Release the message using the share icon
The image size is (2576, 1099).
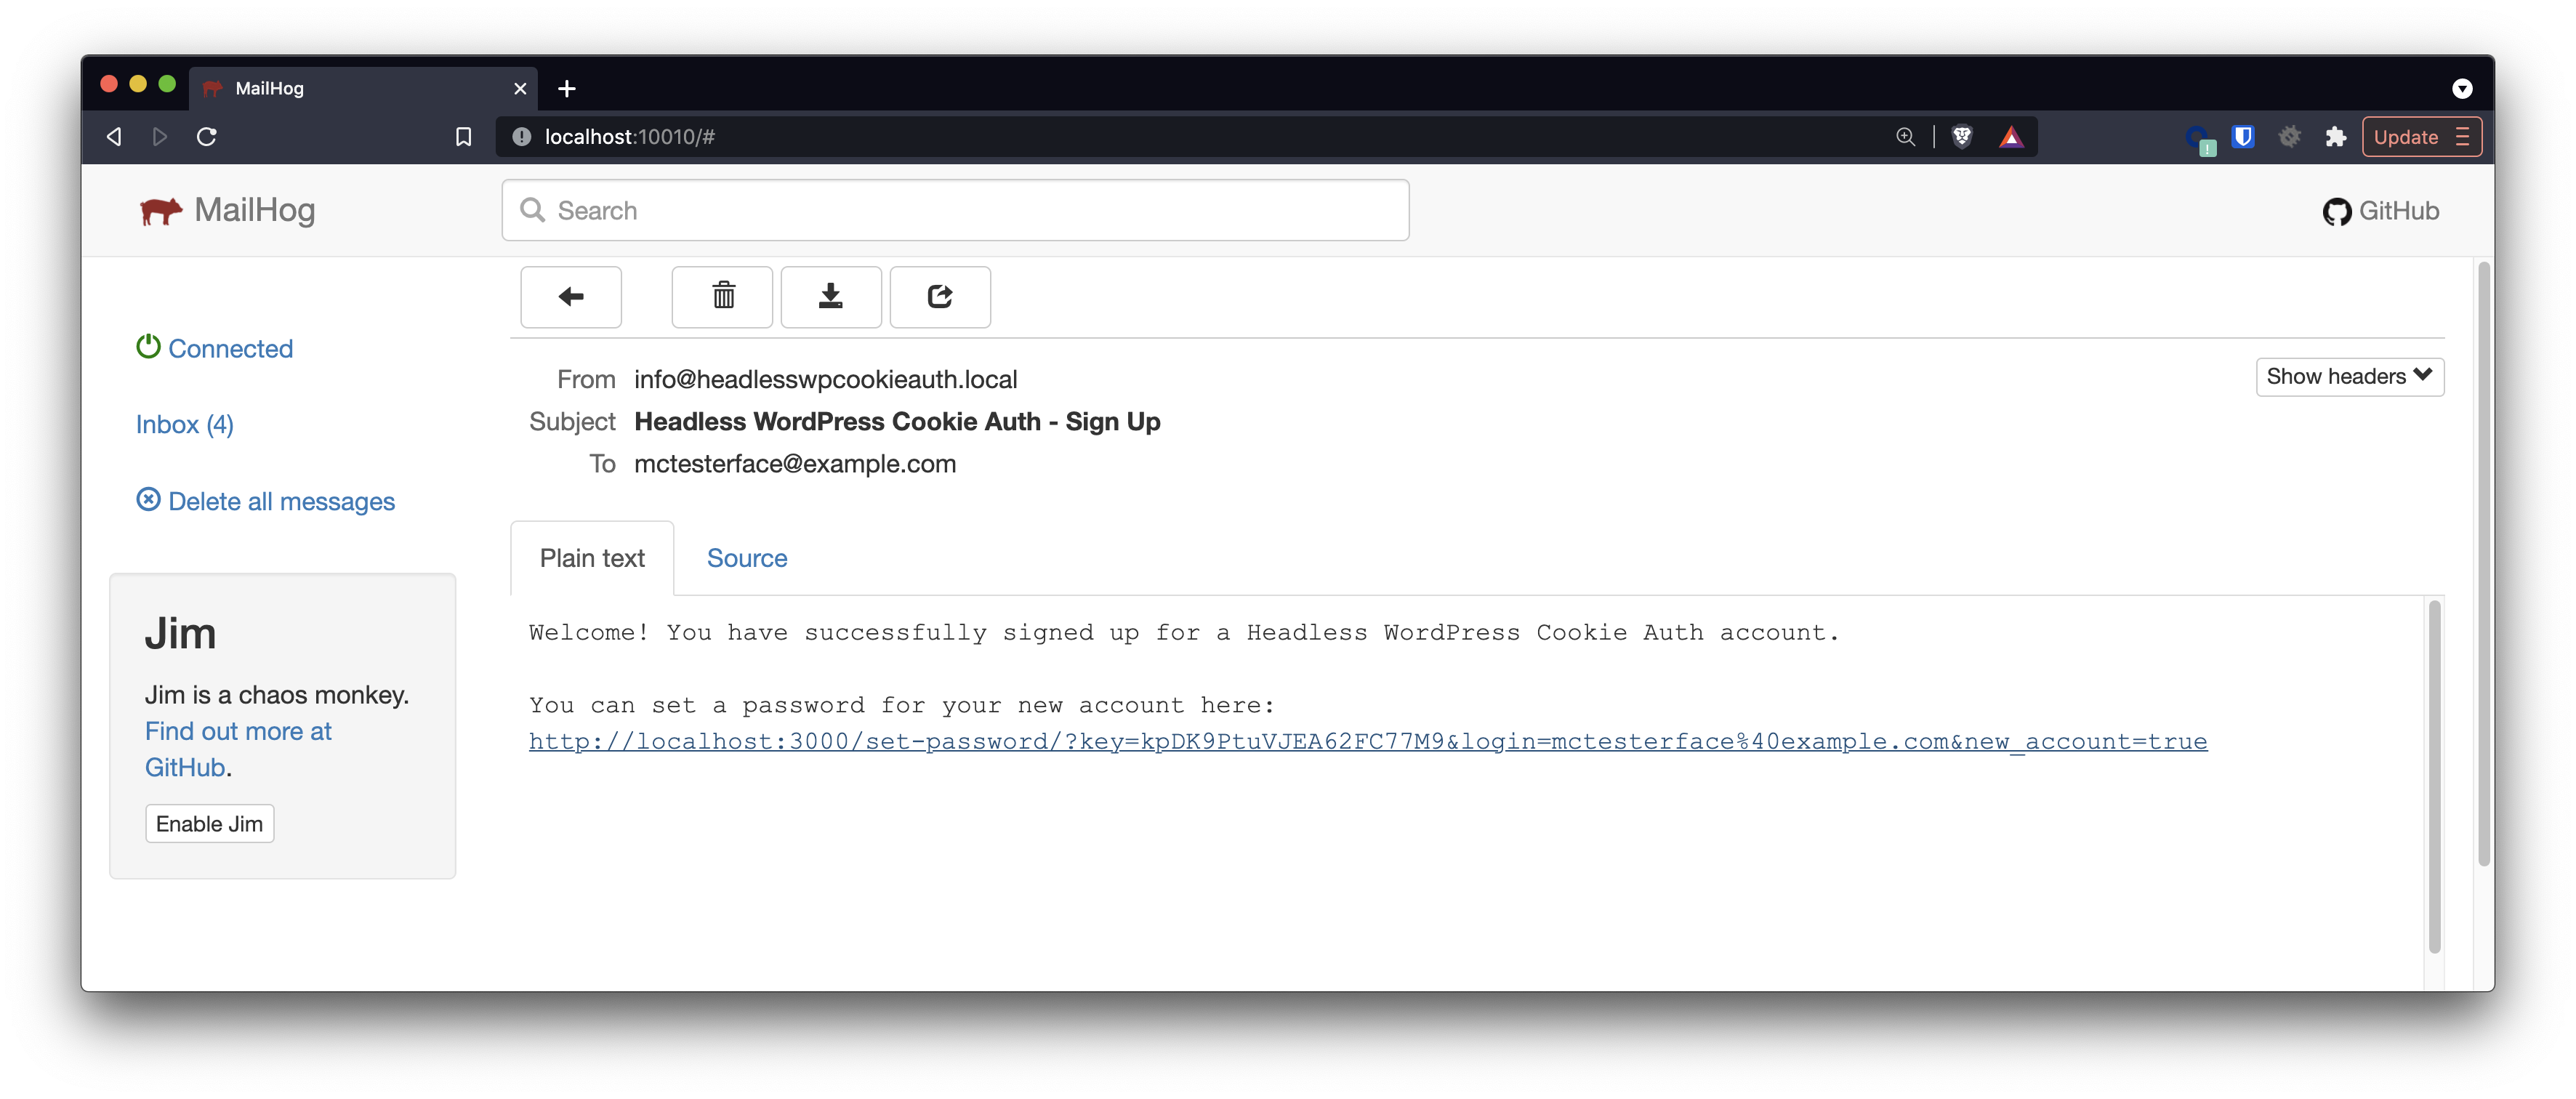(x=940, y=296)
